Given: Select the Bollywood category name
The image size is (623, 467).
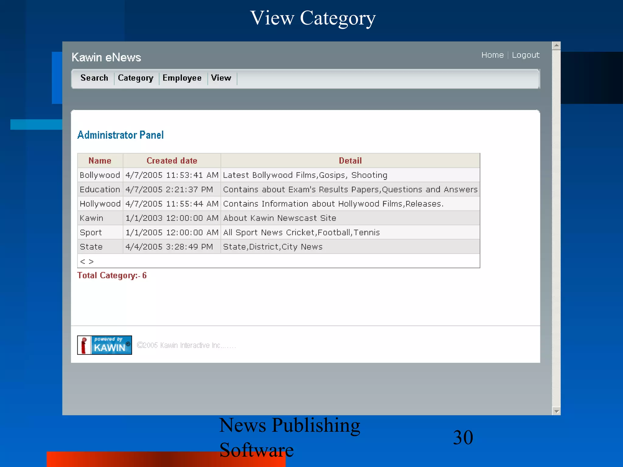Looking at the screenshot, I should pyautogui.click(x=100, y=175).
